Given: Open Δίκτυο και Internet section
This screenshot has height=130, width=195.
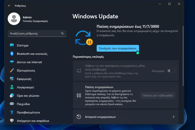Looking at the screenshot, I should (29, 62).
